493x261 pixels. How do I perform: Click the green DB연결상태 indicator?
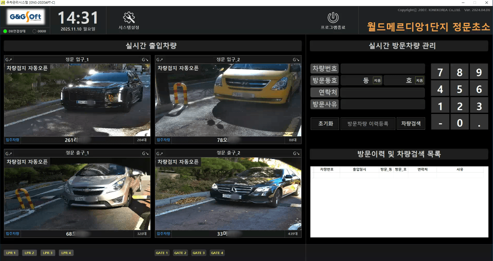click(5, 31)
